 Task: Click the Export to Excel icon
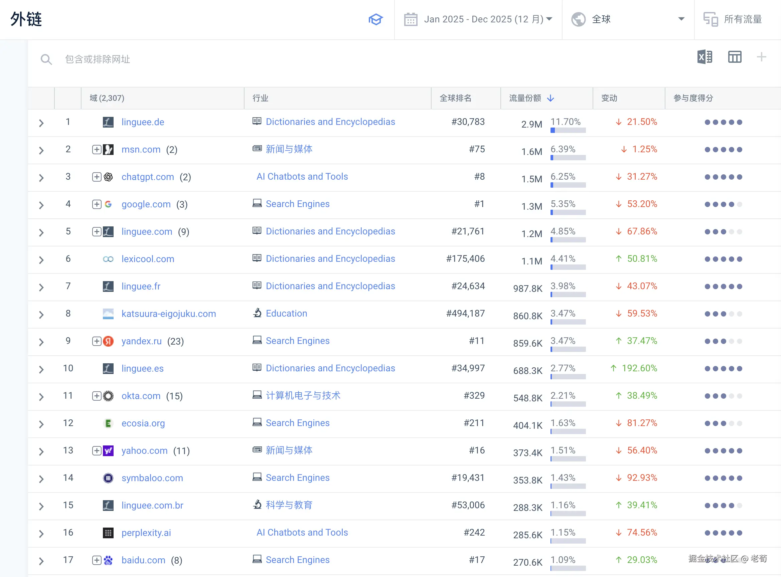(x=705, y=57)
